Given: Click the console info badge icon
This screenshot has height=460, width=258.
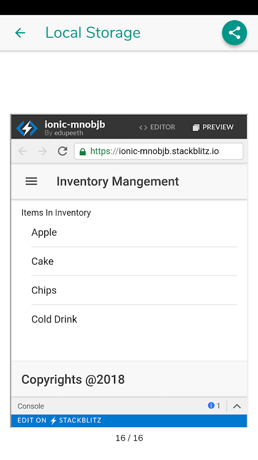Looking at the screenshot, I should (x=211, y=405).
